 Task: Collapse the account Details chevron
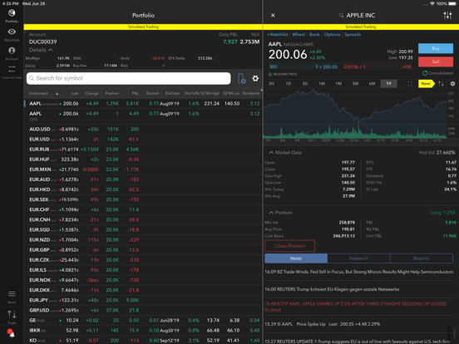[51, 50]
